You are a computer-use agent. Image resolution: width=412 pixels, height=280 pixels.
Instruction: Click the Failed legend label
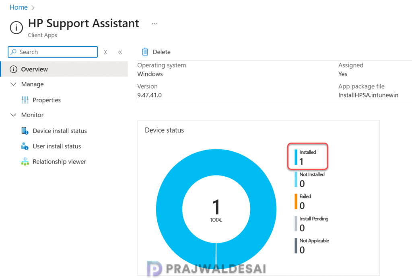[x=305, y=196]
